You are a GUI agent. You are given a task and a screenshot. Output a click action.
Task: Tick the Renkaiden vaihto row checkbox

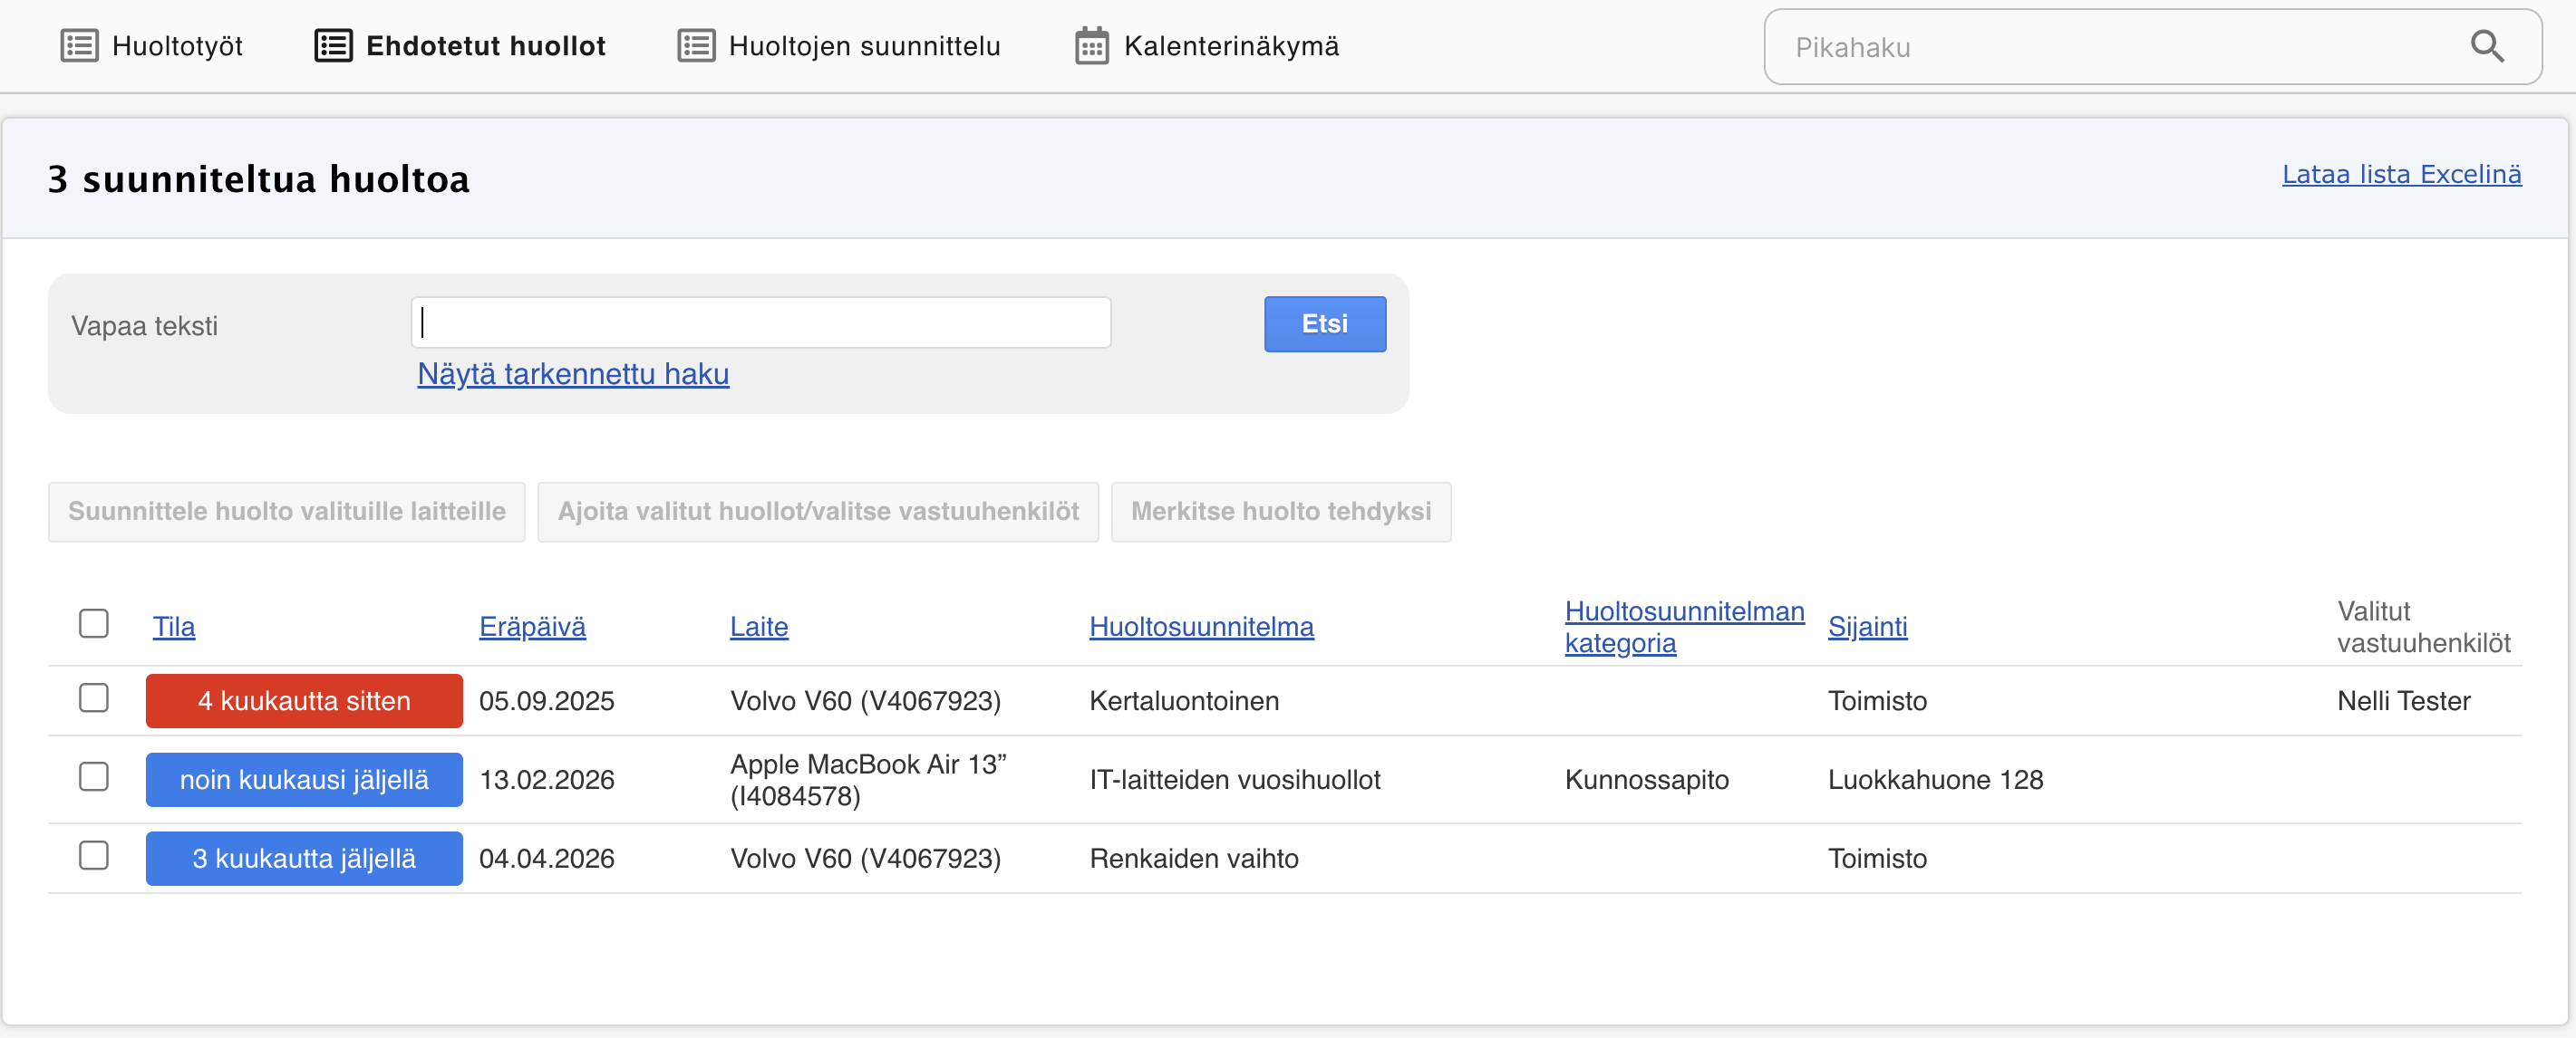(94, 856)
